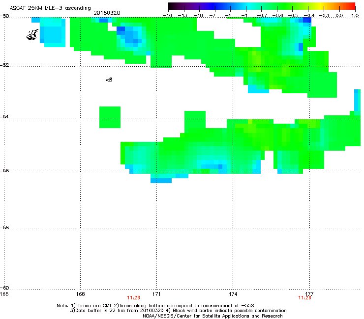The width and height of the screenshot is (364, 319).
Task: Select the 174 longitude axis label
Action: click(x=233, y=294)
